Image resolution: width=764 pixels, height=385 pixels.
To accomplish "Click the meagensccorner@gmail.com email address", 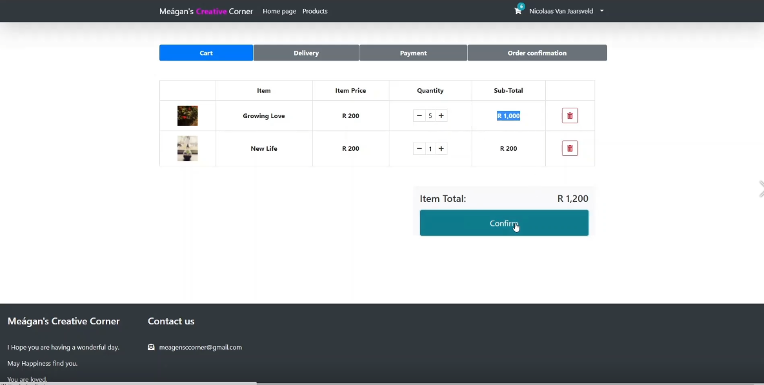I will [x=200, y=347].
